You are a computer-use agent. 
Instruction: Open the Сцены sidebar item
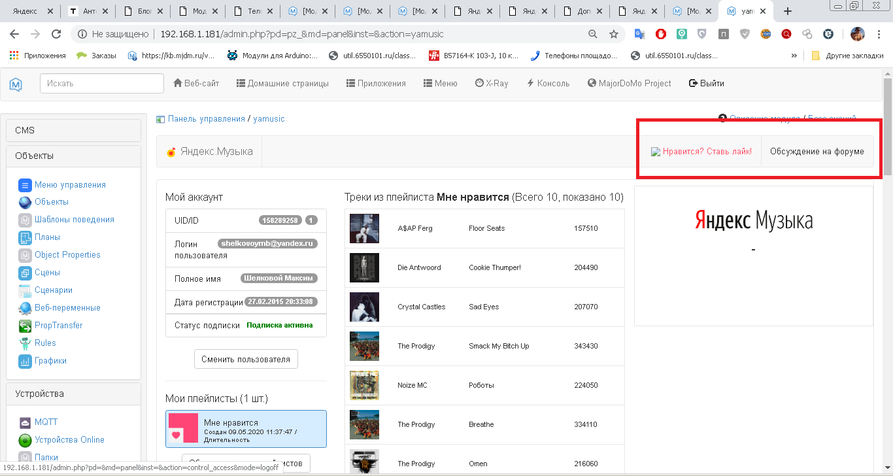[x=47, y=273]
